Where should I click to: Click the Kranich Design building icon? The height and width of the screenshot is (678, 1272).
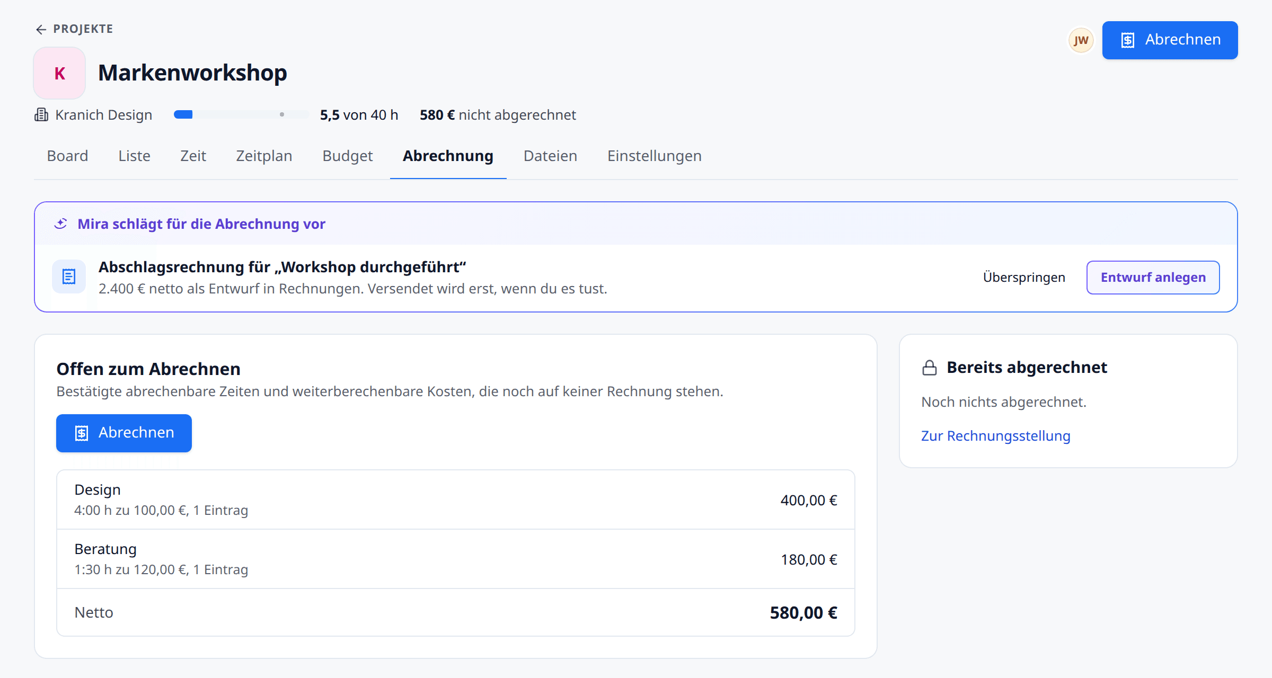[x=41, y=115]
